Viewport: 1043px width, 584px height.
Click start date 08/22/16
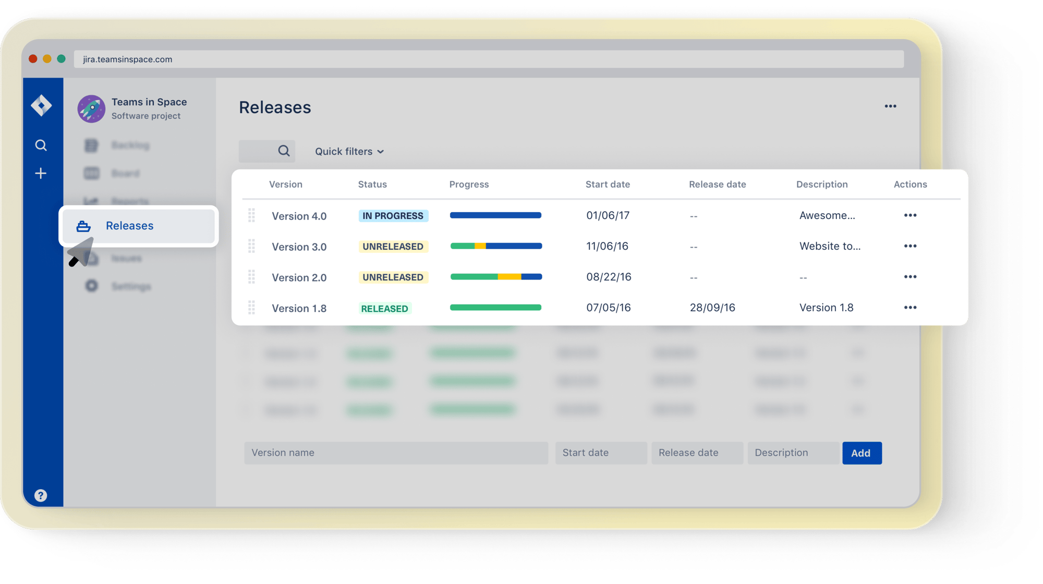(609, 277)
